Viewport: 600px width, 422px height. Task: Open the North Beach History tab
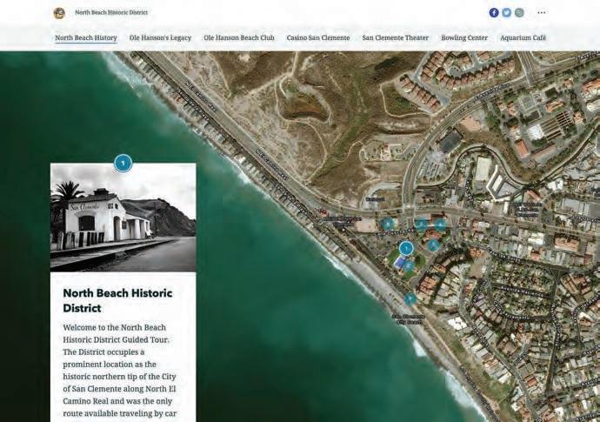click(86, 38)
